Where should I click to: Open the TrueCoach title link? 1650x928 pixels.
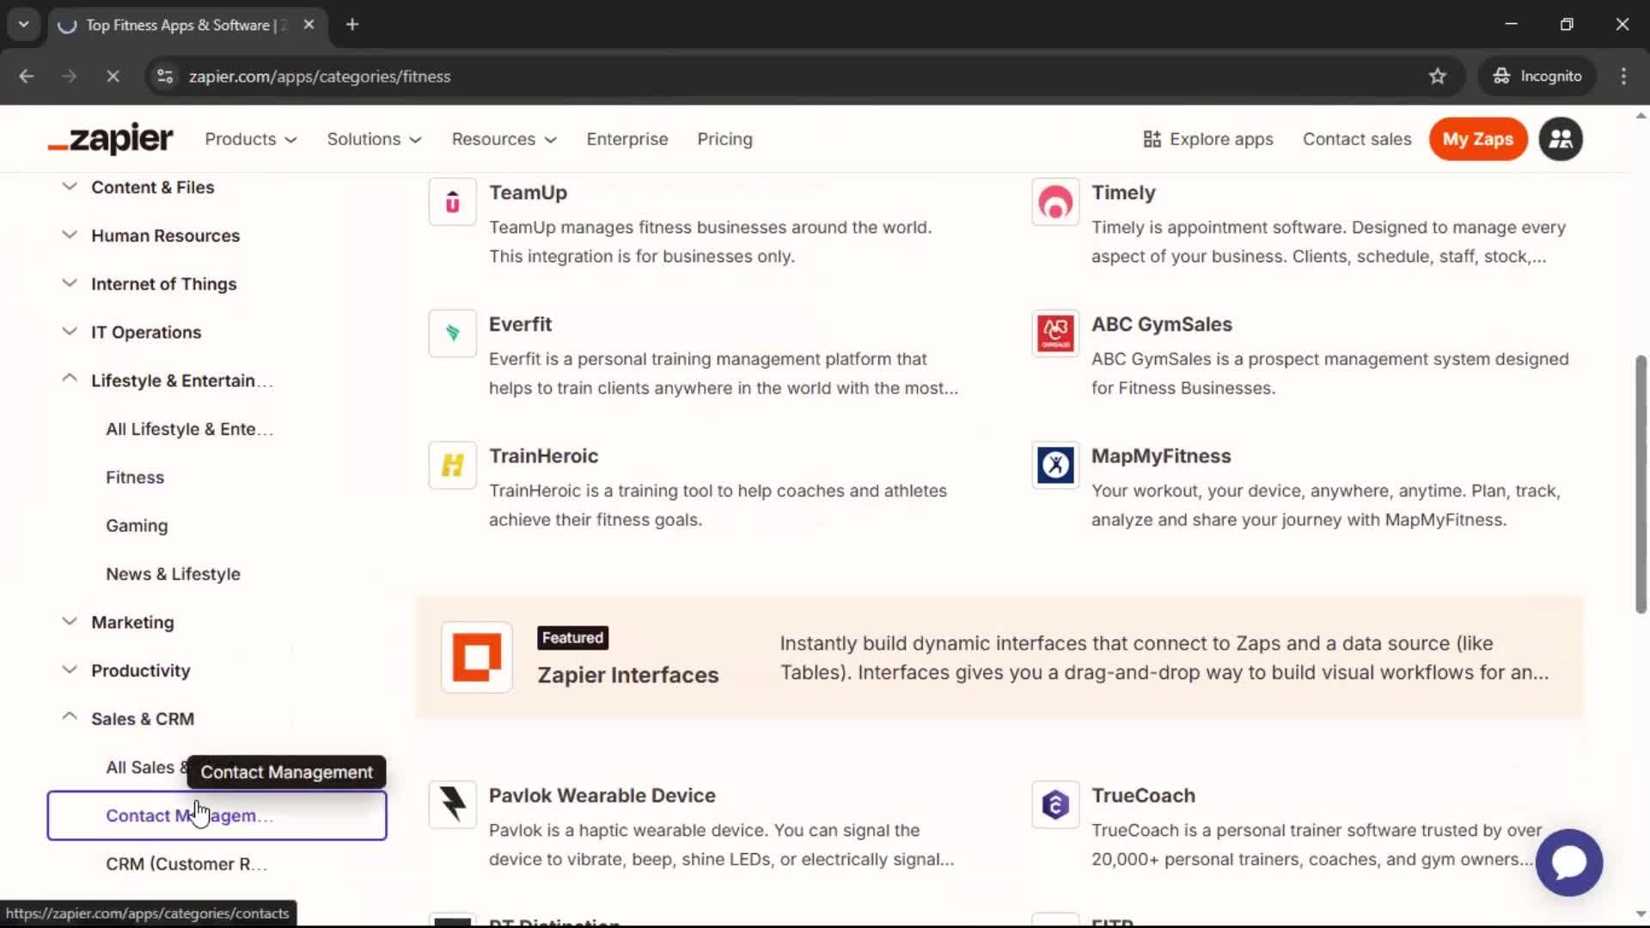tap(1143, 795)
